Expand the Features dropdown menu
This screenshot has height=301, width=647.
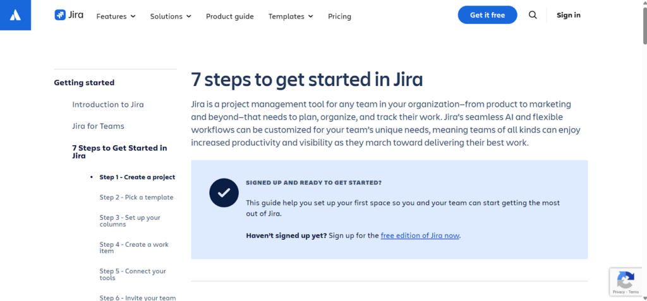pyautogui.click(x=116, y=16)
